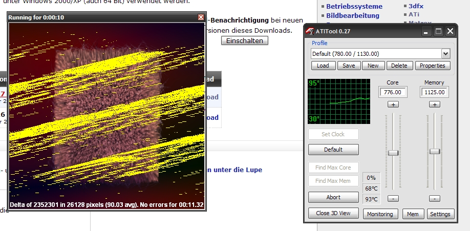This screenshot has width=470, height=231.
Task: Create a New profile
Action: pos(373,66)
